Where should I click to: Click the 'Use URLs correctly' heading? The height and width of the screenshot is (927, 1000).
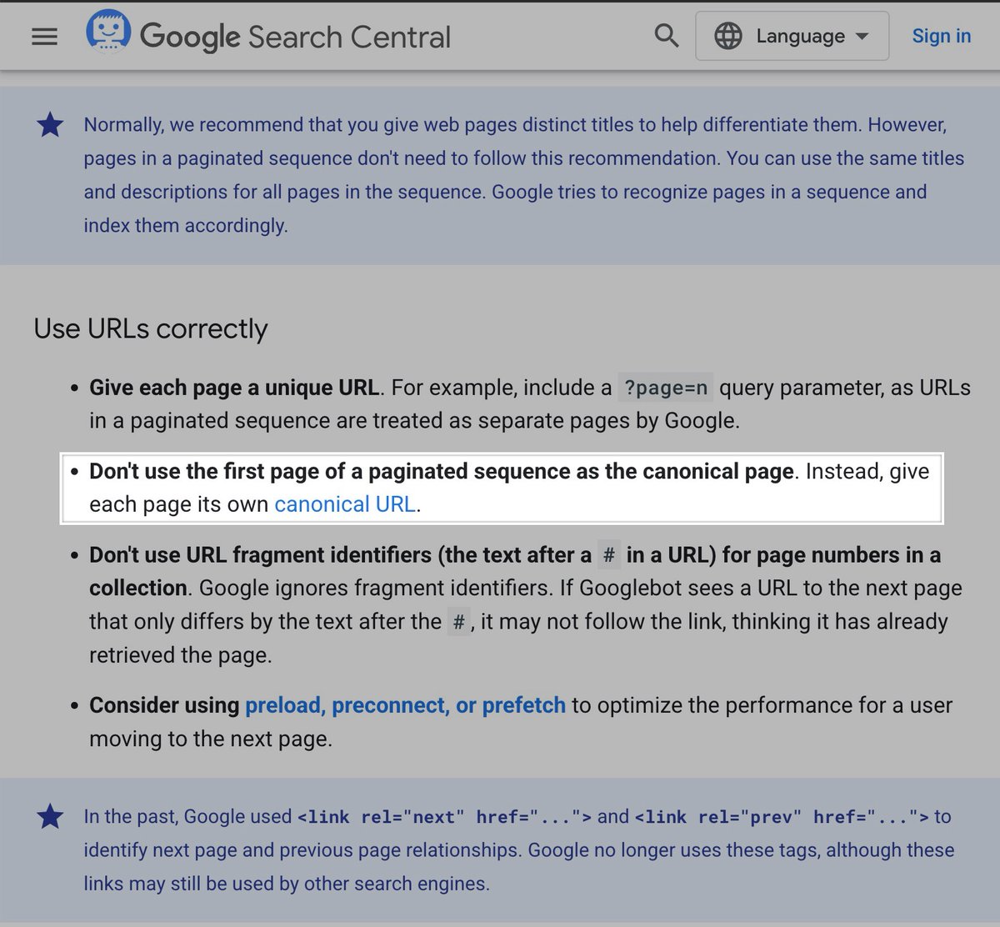(x=151, y=328)
